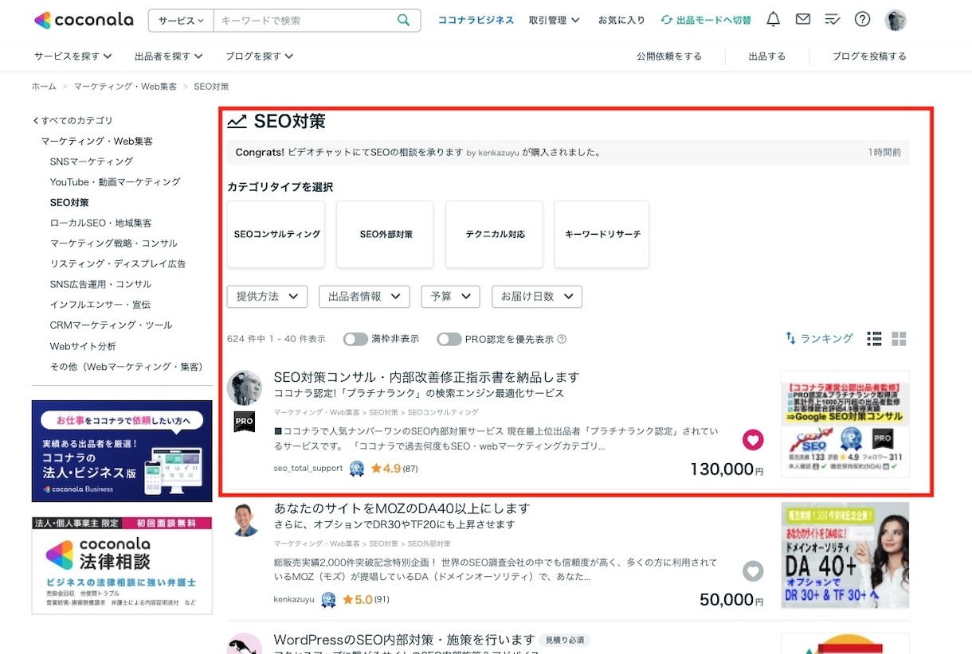The width and height of the screenshot is (972, 654).
Task: Open the help question mark icon
Action: point(862,20)
